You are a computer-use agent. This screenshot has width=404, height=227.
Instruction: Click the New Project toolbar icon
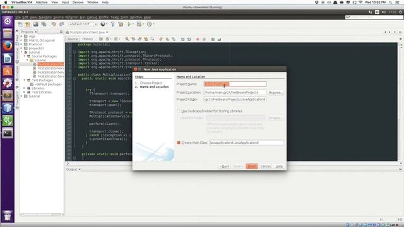28,24
